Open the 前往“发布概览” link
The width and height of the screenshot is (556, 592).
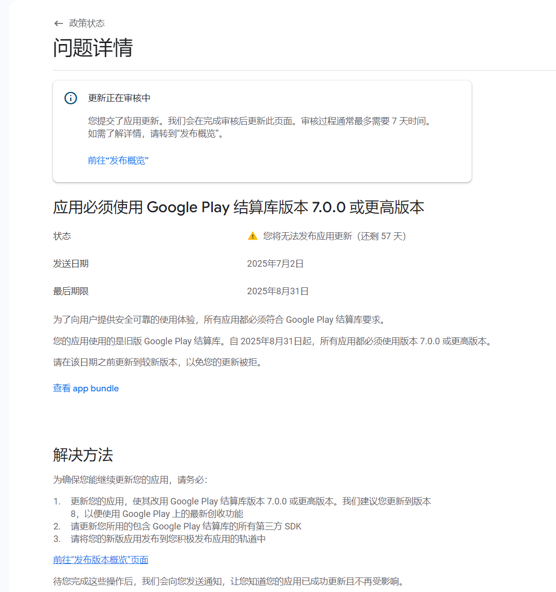pyautogui.click(x=118, y=161)
